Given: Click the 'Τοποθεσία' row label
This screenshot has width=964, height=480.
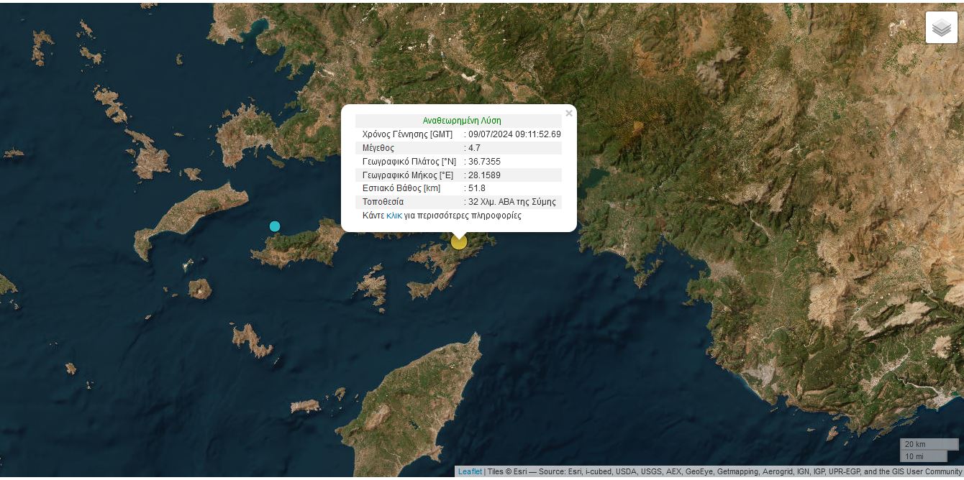Looking at the screenshot, I should (383, 202).
